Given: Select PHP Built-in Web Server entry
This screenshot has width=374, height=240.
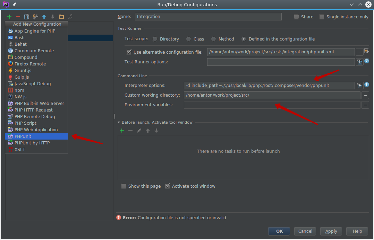Looking at the screenshot, I should click(36, 103).
